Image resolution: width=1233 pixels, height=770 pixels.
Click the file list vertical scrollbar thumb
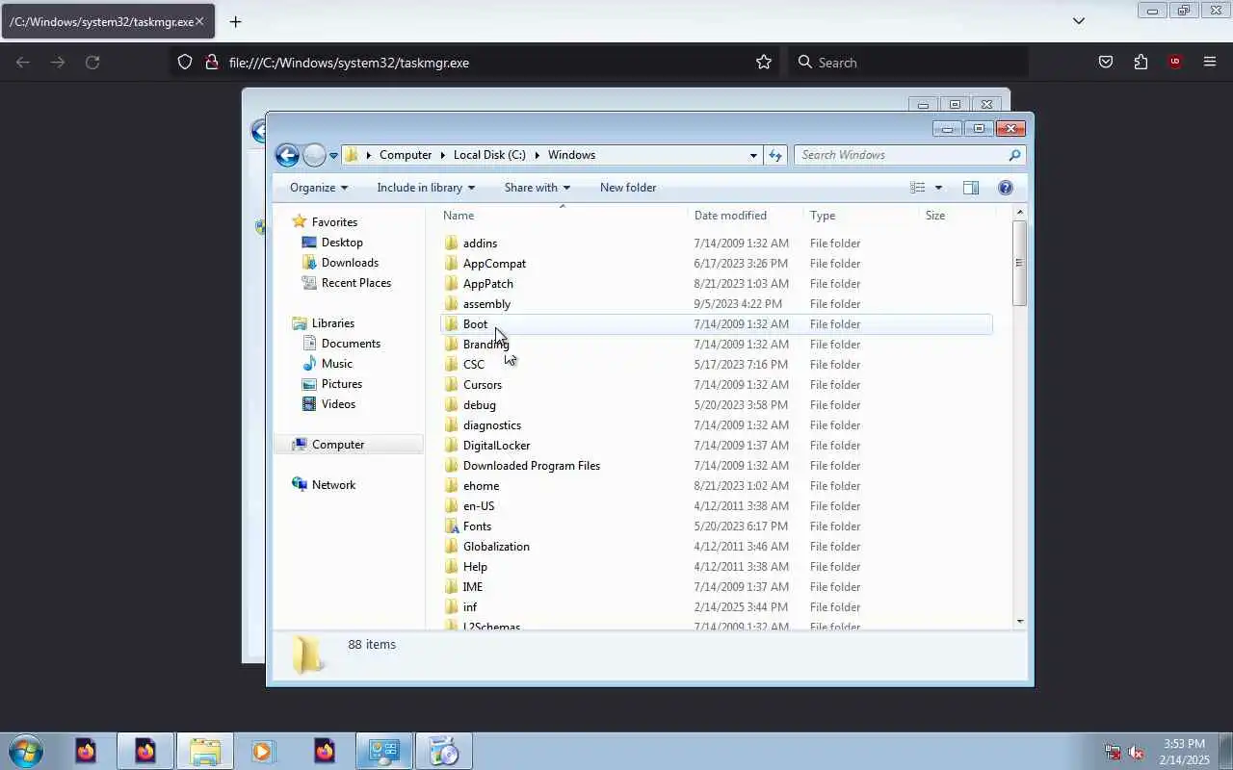tap(1019, 263)
